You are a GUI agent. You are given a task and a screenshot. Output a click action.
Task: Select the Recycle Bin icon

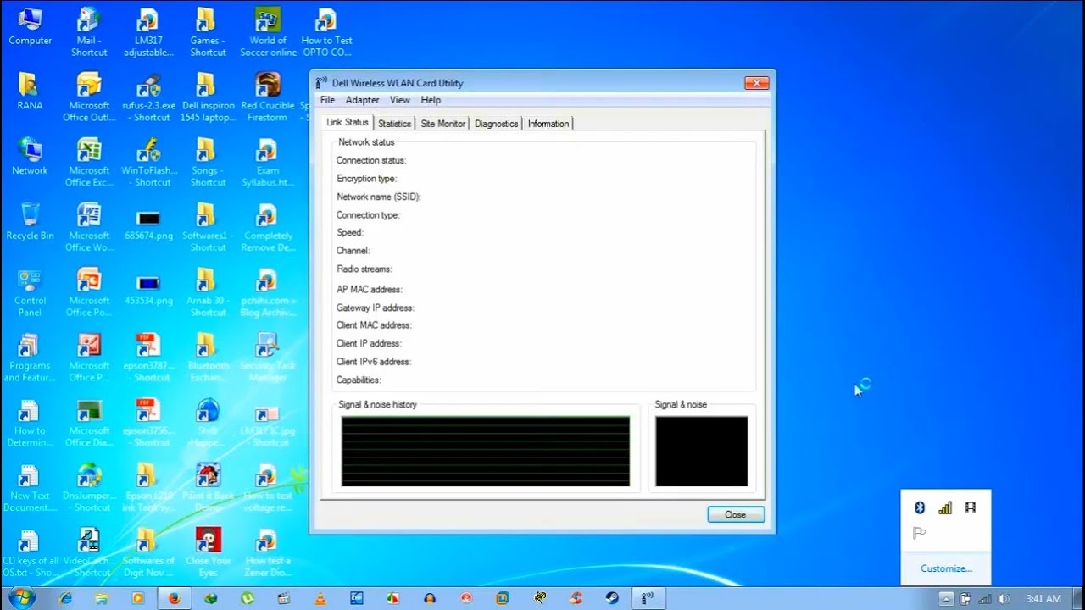tap(30, 222)
